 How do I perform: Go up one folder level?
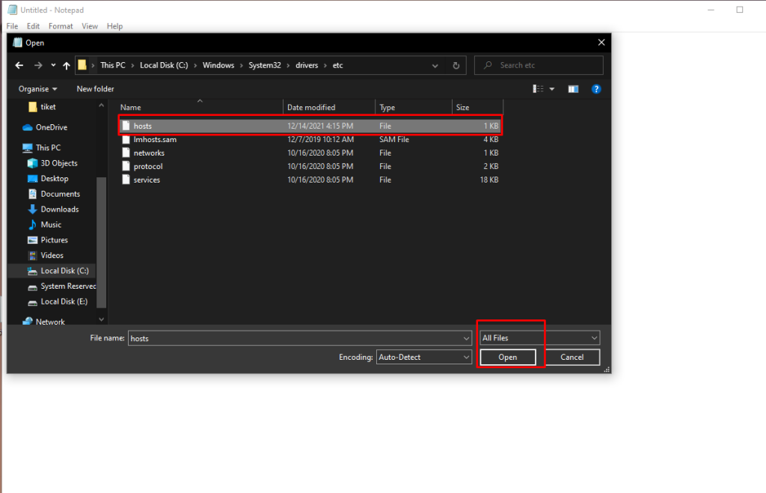click(x=67, y=65)
